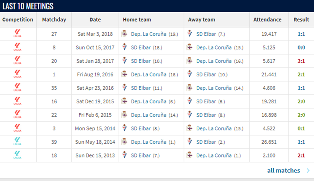The height and width of the screenshot is (181, 314).
Task: Select SD Eibar home team on Apr 23, 2016
Action: (141, 88)
